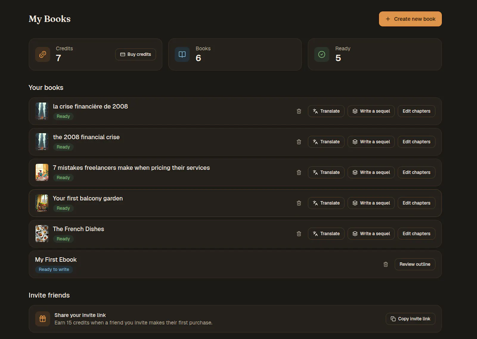Write a sequel to "The French Dishes"

point(371,234)
